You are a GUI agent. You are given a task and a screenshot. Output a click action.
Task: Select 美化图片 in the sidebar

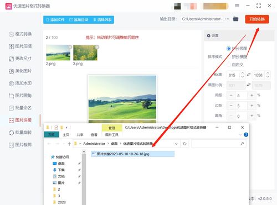click(x=20, y=71)
